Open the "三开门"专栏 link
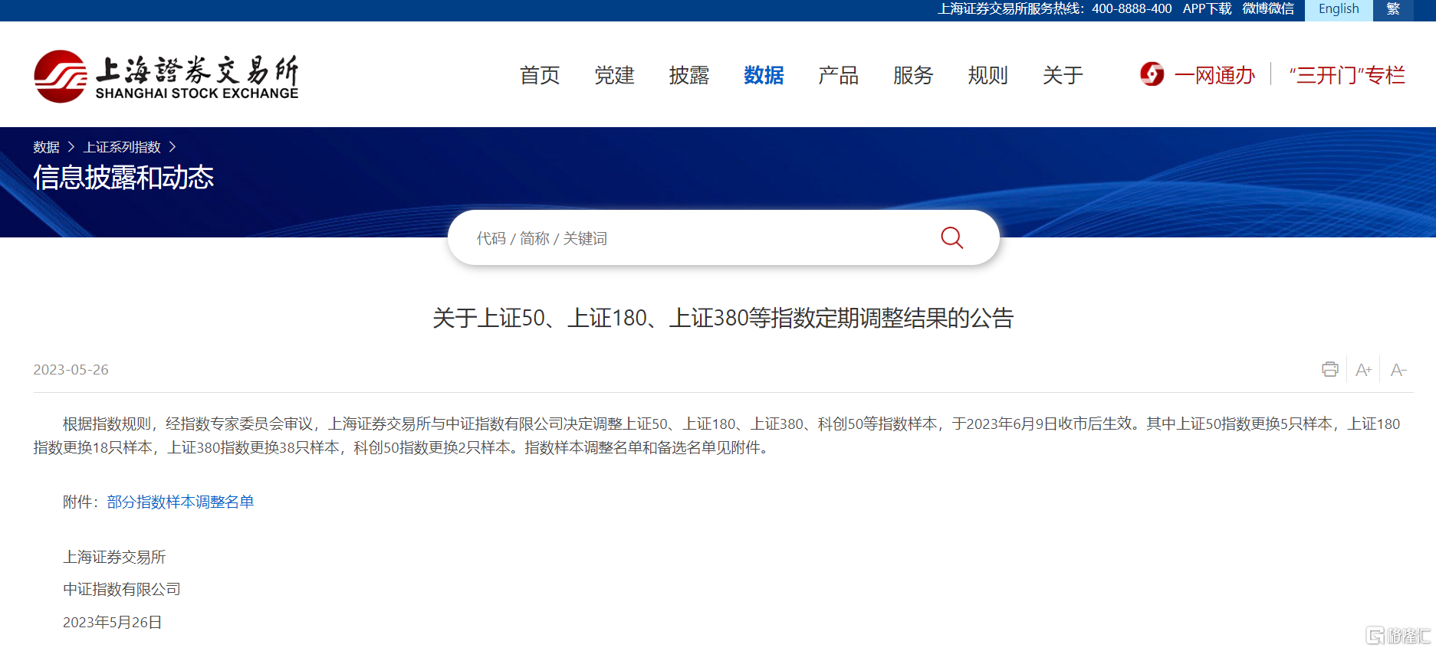This screenshot has height=651, width=1436. point(1347,75)
